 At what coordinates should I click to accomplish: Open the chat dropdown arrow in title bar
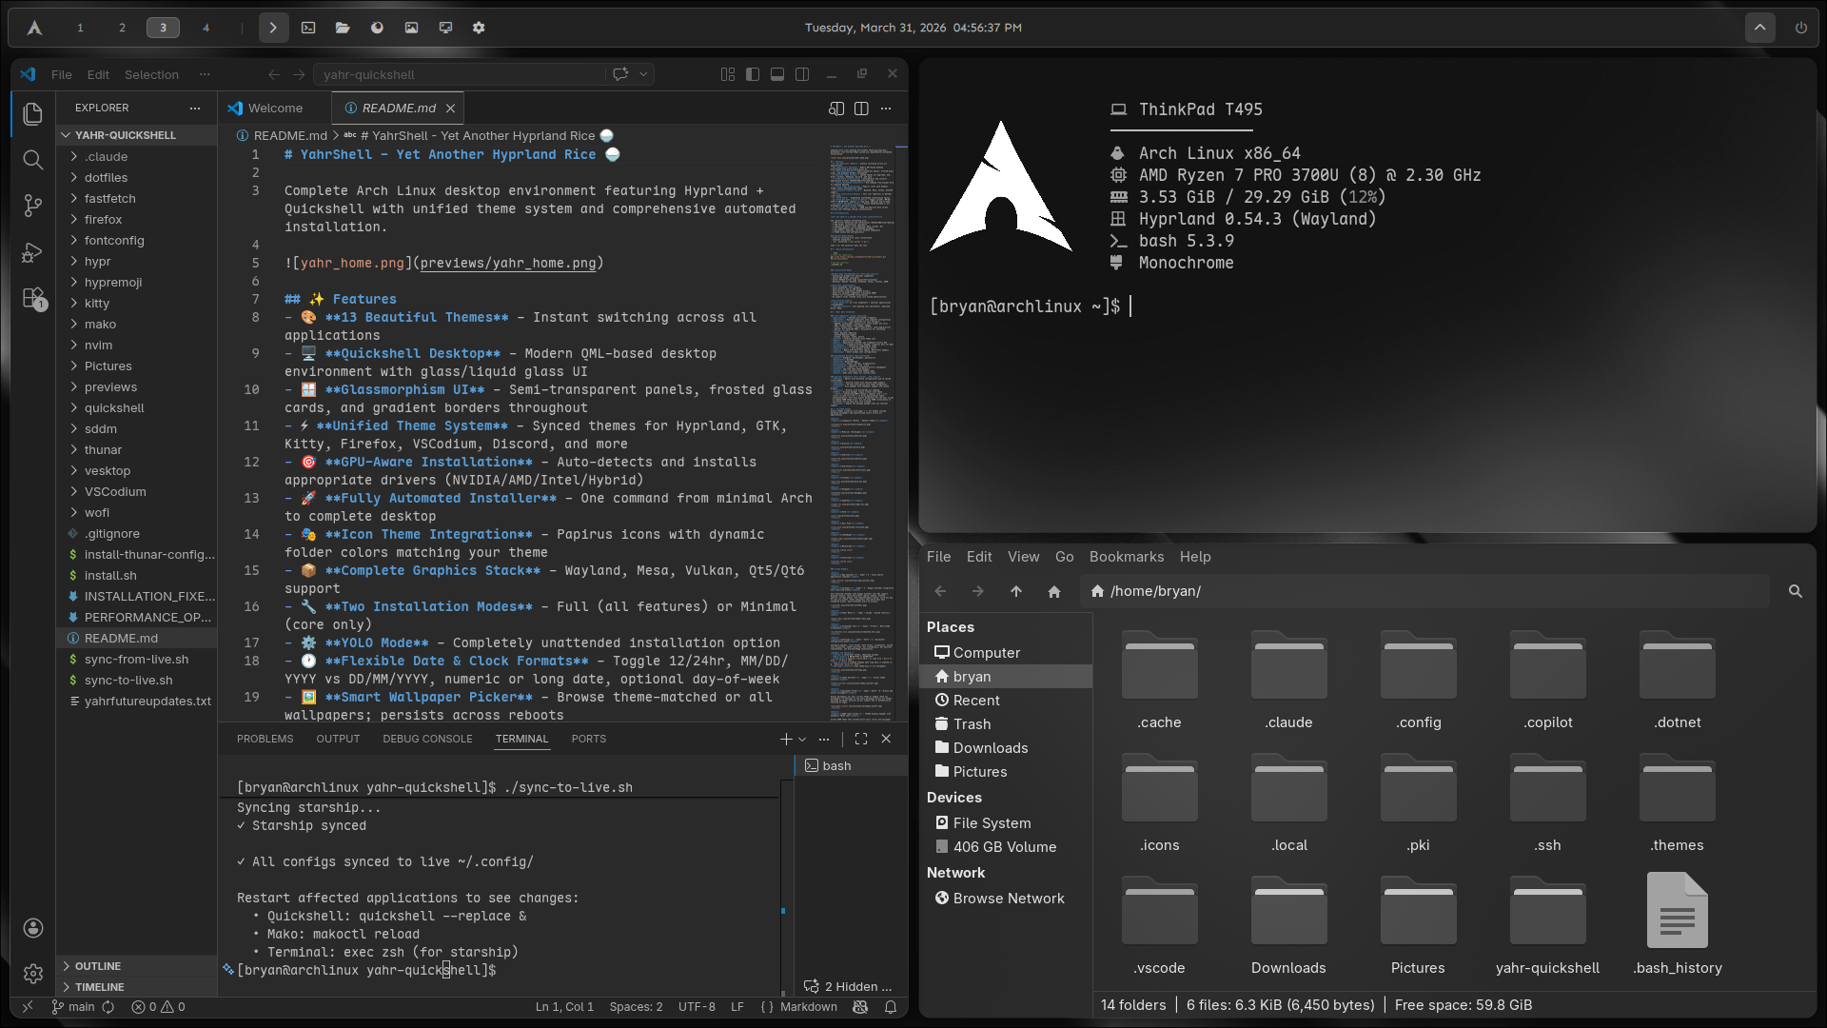[x=643, y=74]
